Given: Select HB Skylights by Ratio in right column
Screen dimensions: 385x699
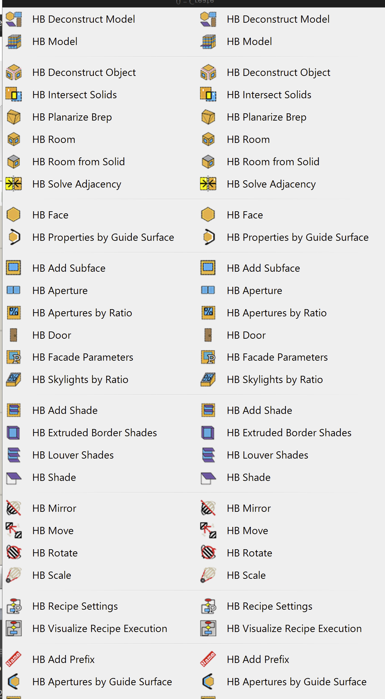Looking at the screenshot, I should coord(275,380).
